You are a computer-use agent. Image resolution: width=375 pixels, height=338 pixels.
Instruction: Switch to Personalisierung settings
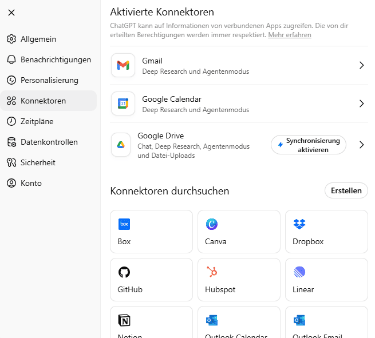[x=48, y=80]
